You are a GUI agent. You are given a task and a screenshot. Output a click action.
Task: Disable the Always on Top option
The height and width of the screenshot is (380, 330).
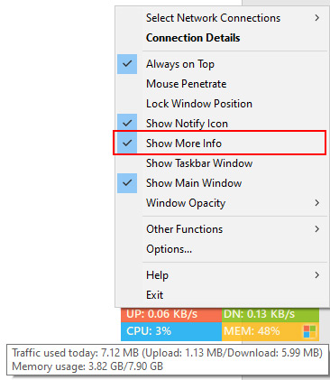(x=222, y=64)
